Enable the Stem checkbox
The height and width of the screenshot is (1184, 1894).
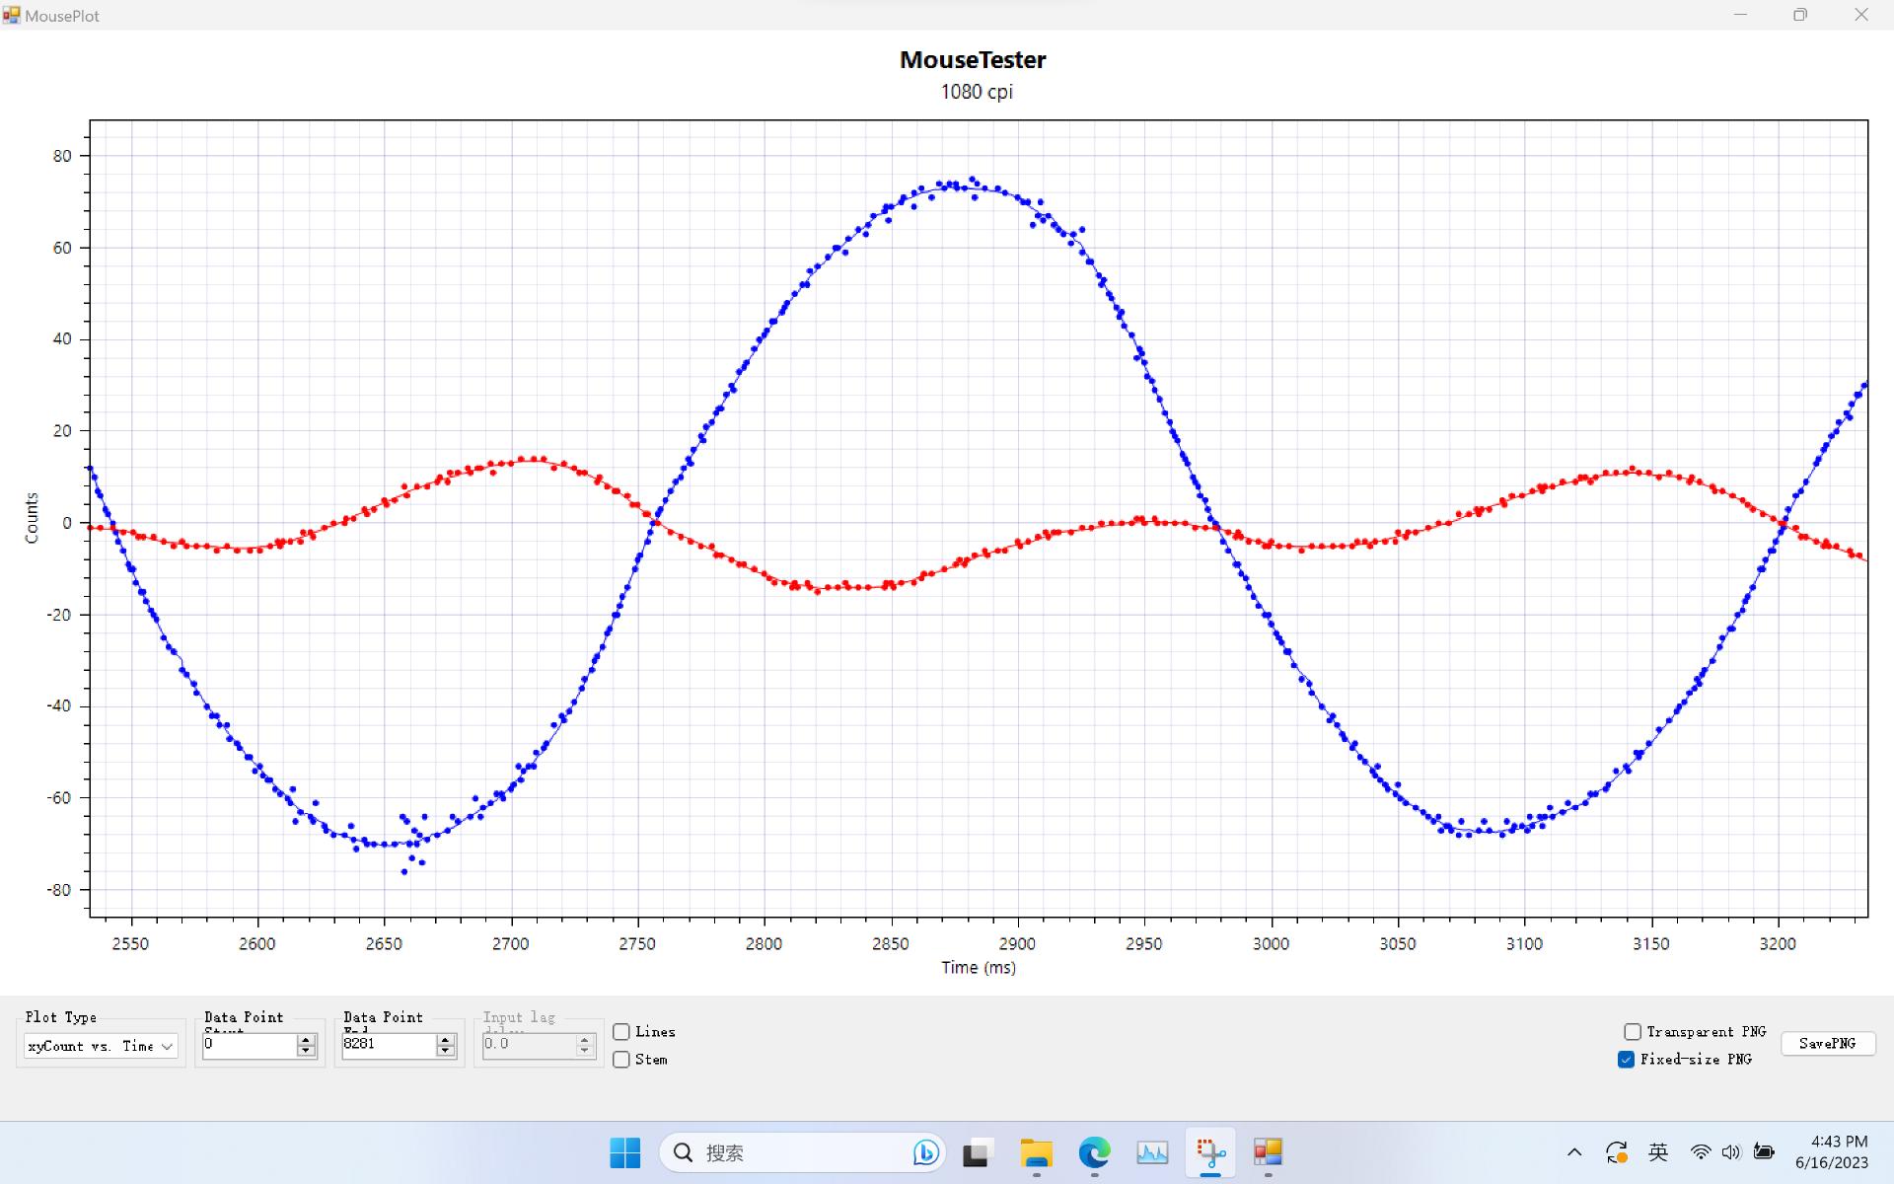click(621, 1060)
